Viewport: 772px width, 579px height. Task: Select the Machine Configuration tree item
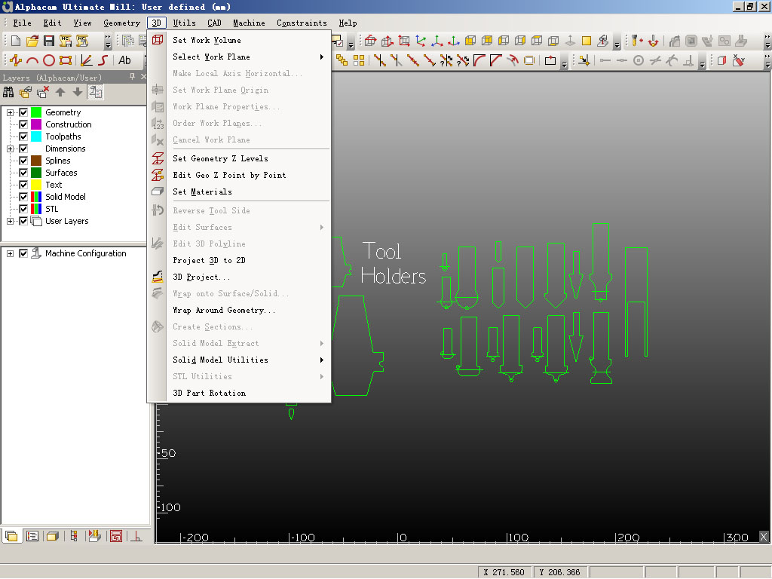point(86,253)
